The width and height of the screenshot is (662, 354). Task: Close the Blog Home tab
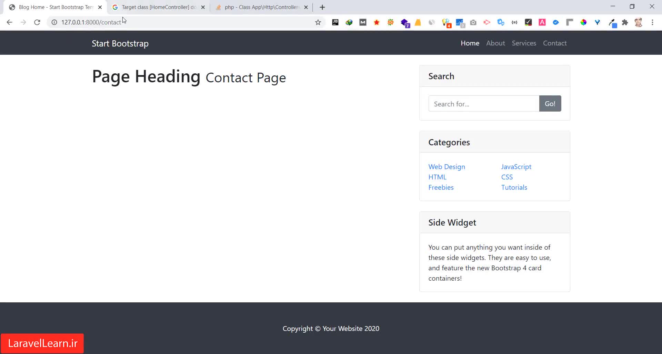point(100,7)
